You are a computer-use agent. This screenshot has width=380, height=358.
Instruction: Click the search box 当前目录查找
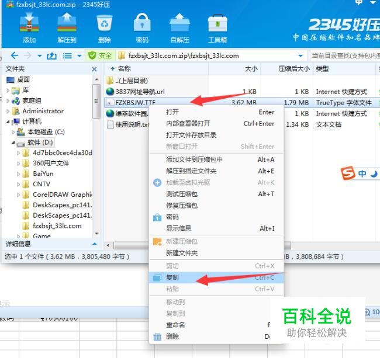345,56
